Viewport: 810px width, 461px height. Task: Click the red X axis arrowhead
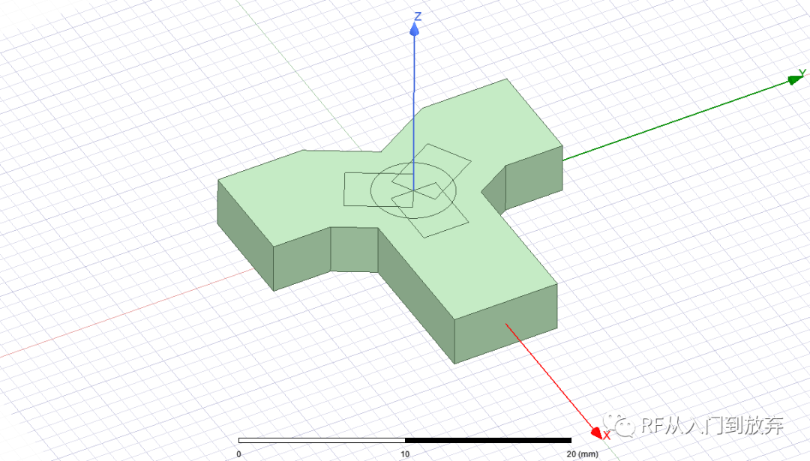(x=597, y=433)
